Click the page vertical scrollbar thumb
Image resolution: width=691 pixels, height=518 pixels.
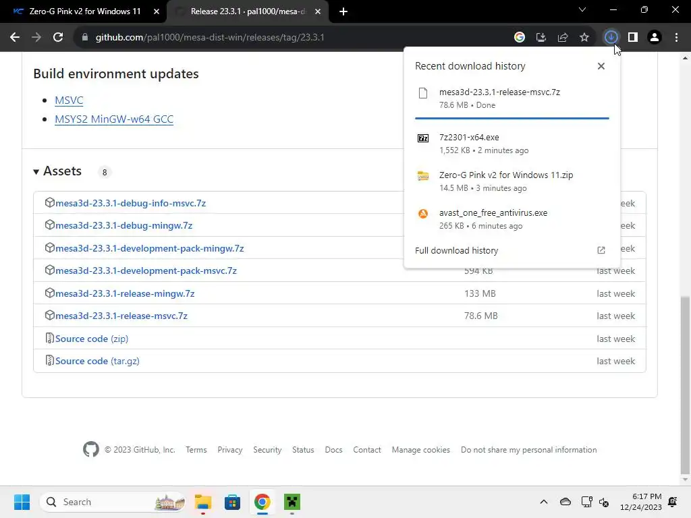[x=685, y=384]
